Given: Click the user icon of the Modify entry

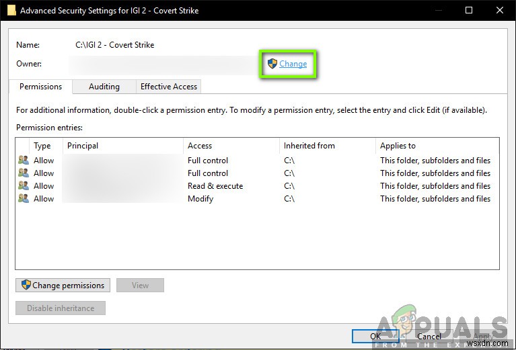Looking at the screenshot, I should [24, 199].
